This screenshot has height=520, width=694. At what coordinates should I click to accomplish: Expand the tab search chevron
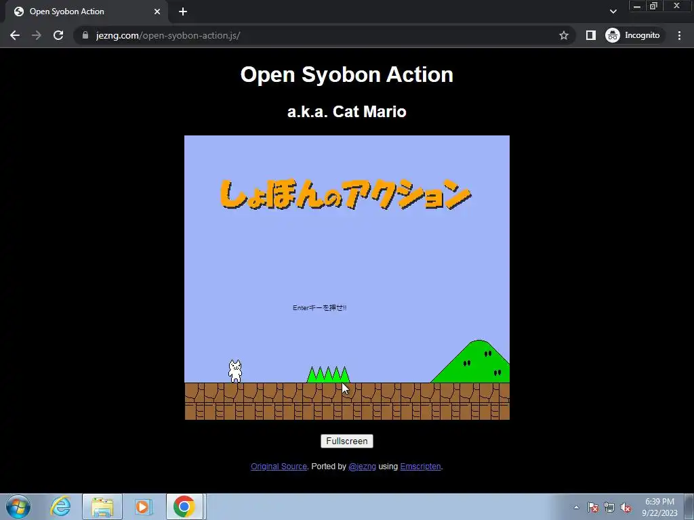click(613, 12)
